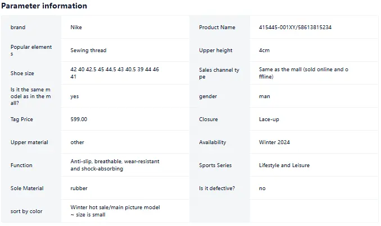
Task: Select the rubber sole material value
Action: pos(79,188)
